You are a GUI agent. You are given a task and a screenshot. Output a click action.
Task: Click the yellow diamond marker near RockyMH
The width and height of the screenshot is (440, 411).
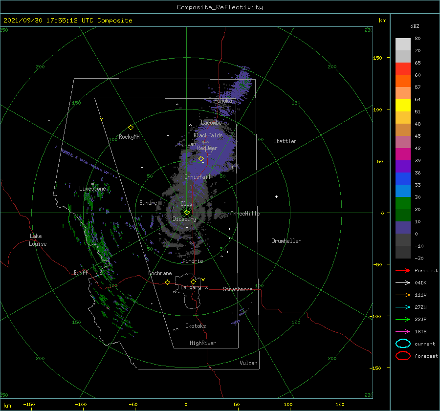[x=131, y=128]
